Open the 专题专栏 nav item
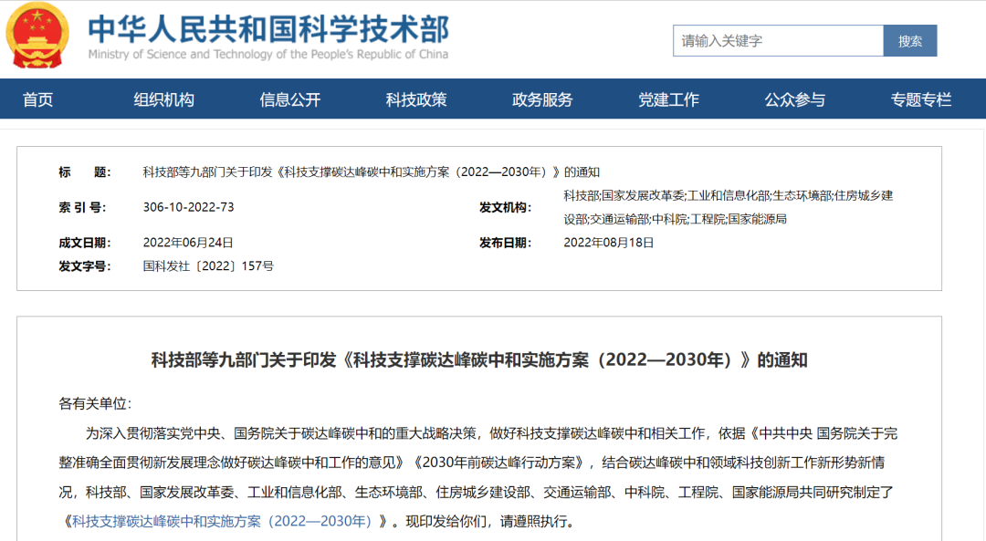The height and width of the screenshot is (541, 986). (x=920, y=99)
